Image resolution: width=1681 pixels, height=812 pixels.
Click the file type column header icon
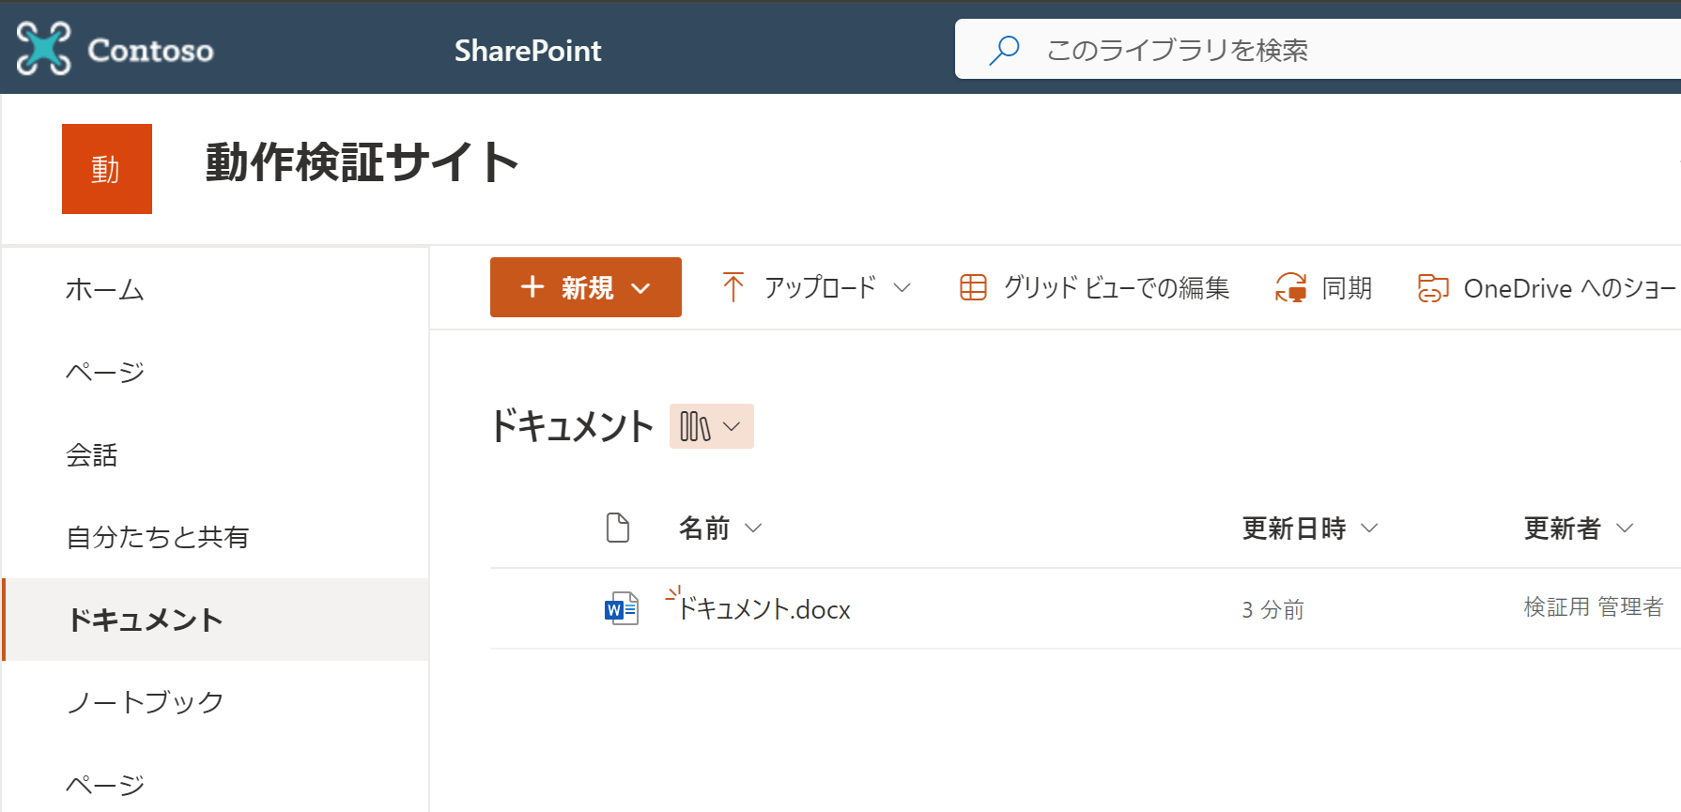tap(618, 528)
